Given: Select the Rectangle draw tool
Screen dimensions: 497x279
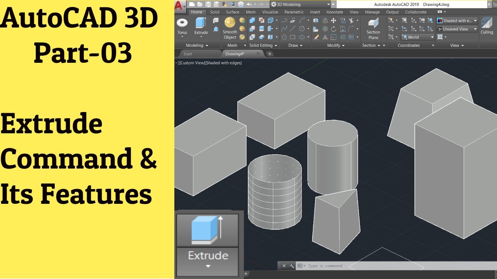Looking at the screenshot, I should click(292, 37).
